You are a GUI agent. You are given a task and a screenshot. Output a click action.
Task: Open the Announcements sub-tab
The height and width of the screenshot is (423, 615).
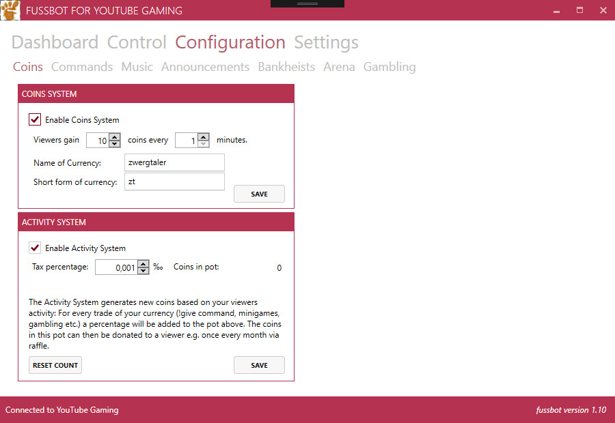click(x=205, y=67)
